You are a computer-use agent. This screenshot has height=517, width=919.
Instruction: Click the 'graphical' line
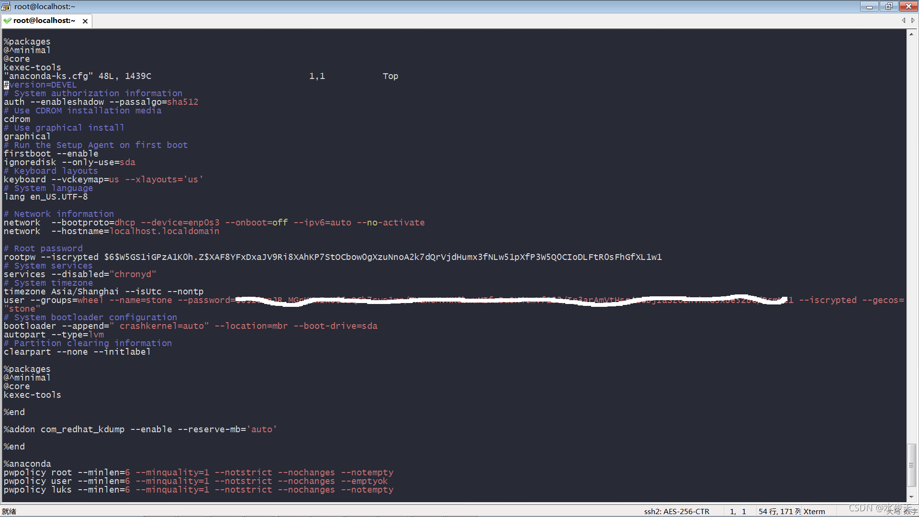click(x=27, y=136)
